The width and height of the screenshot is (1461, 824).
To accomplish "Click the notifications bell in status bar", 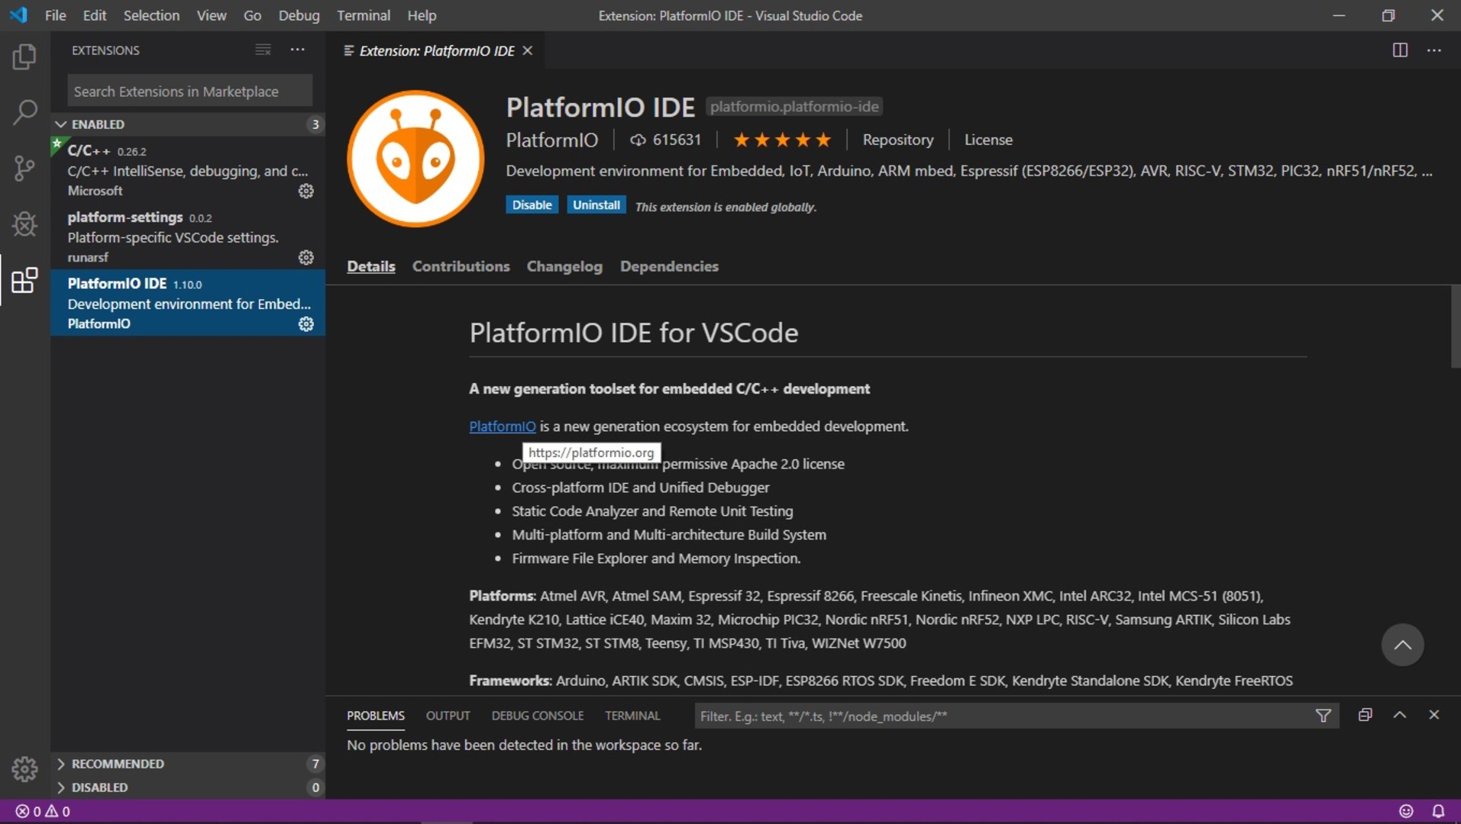I will (x=1437, y=811).
